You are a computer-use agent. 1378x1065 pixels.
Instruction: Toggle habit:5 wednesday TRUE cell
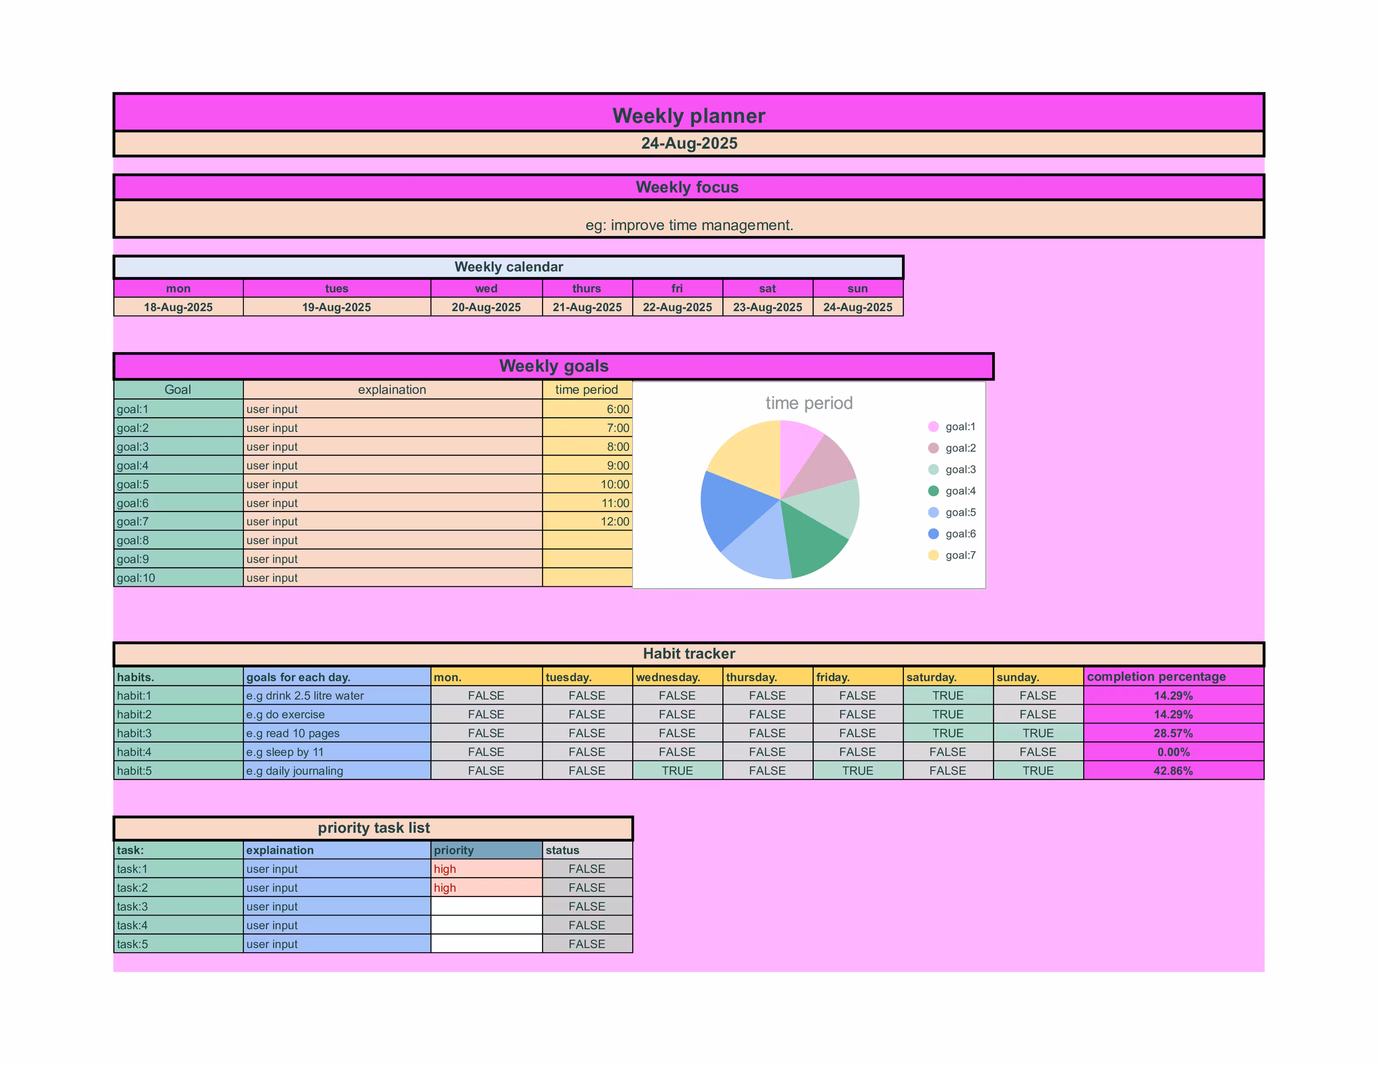(x=677, y=771)
